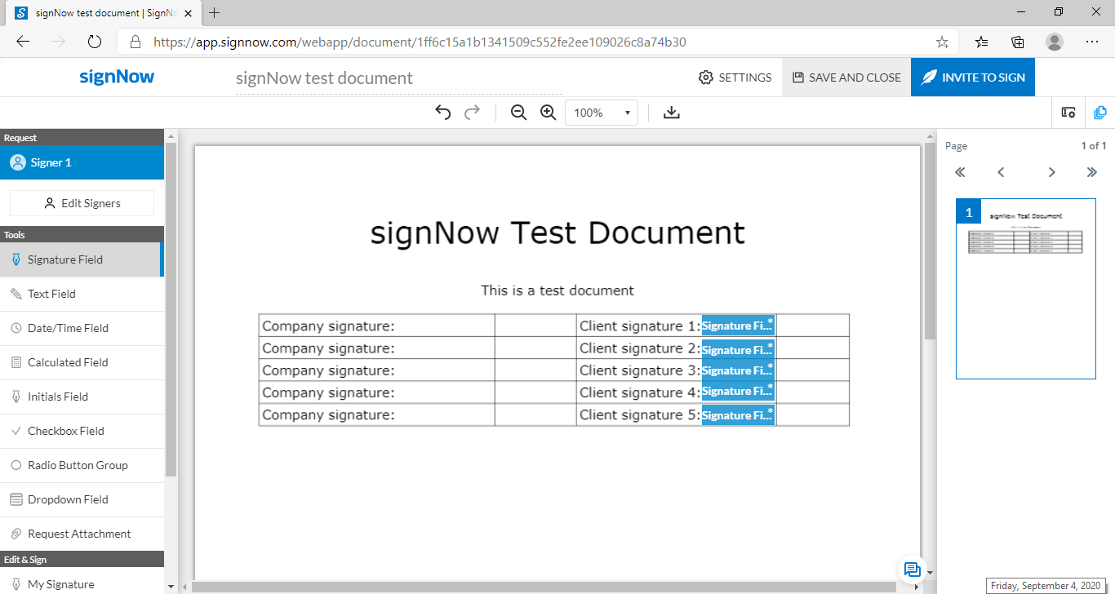Screen dimensions: 1115x594
Task: Select the Signature Field tool
Action: click(82, 259)
